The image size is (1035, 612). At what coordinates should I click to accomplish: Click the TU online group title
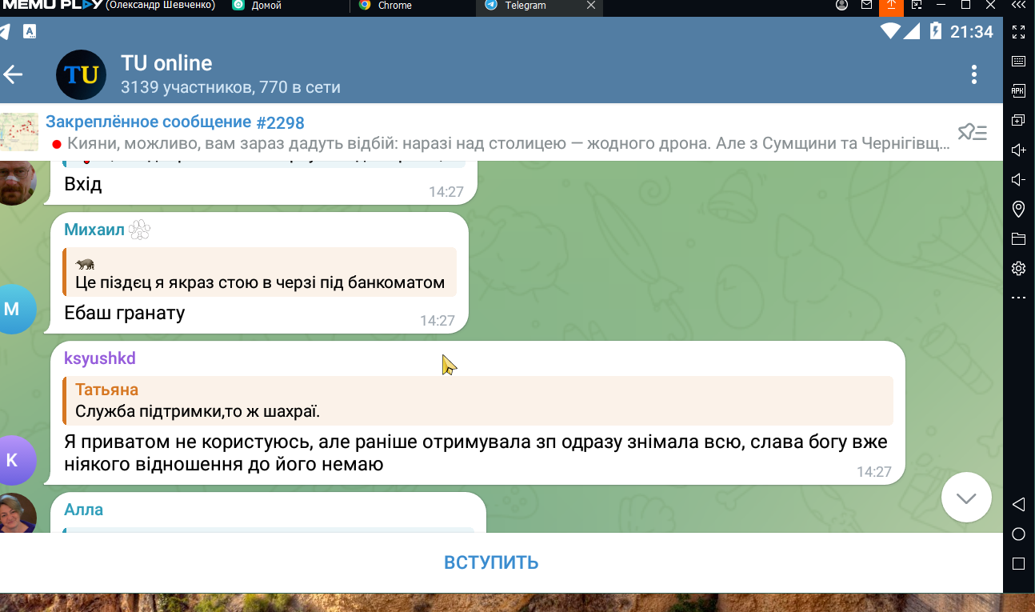[x=166, y=63]
